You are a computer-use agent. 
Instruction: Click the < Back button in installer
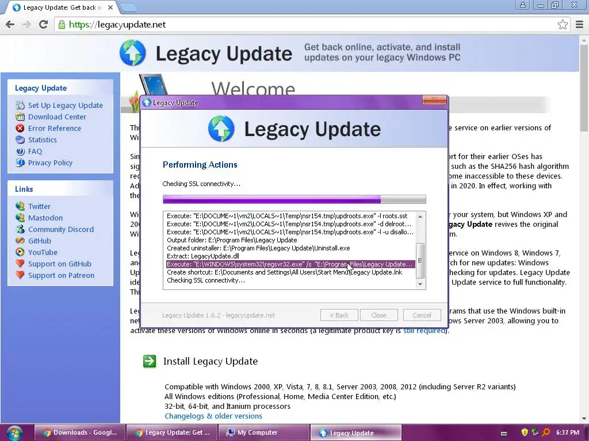click(339, 315)
